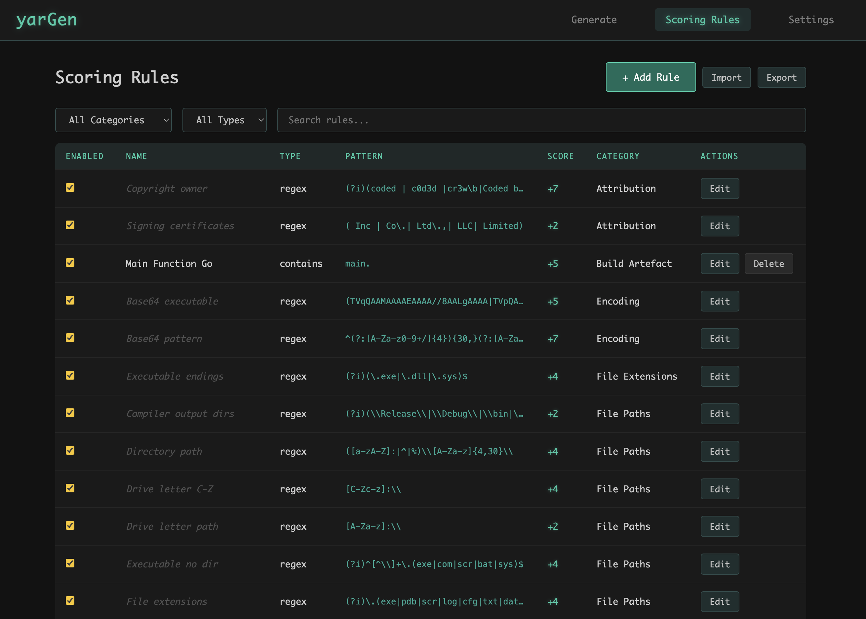Screen dimensions: 866x619
Task: Open the All Categories dropdown
Action: tap(113, 120)
